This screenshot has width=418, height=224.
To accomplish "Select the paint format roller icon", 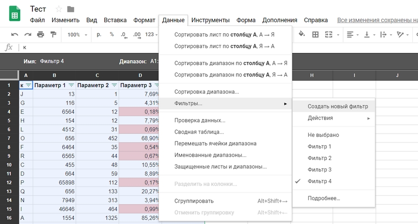I will click(x=53, y=34).
